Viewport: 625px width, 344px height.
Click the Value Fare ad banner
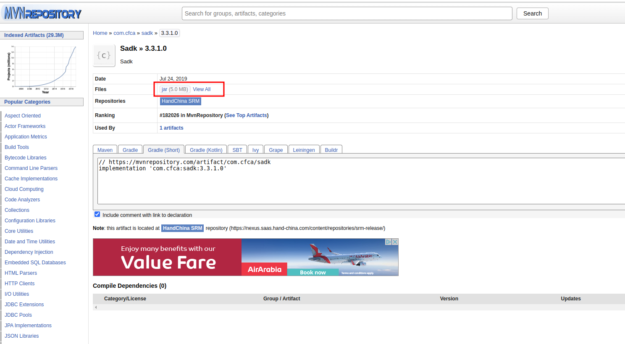(168, 257)
